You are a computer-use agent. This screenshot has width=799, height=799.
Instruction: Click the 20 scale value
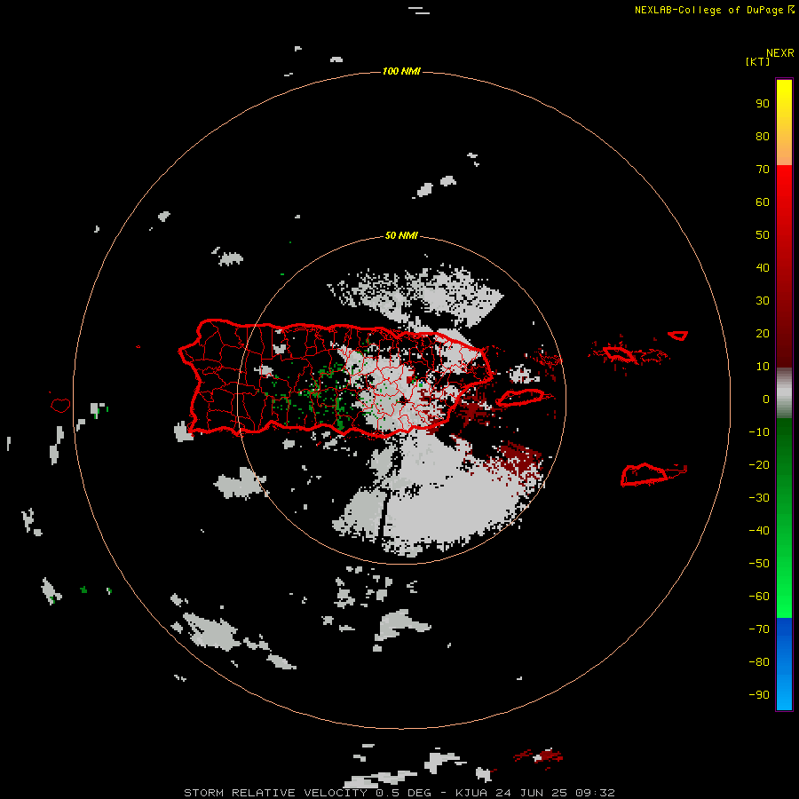pyautogui.click(x=763, y=334)
